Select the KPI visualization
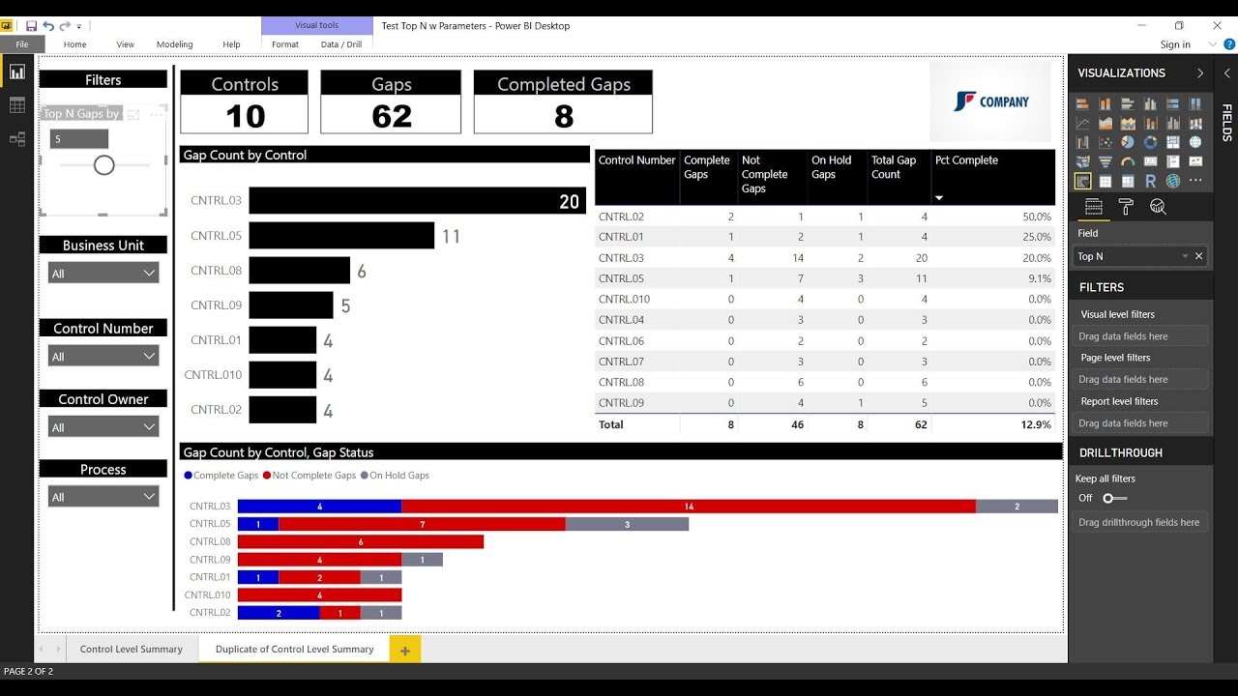The image size is (1238, 696). (x=1195, y=161)
